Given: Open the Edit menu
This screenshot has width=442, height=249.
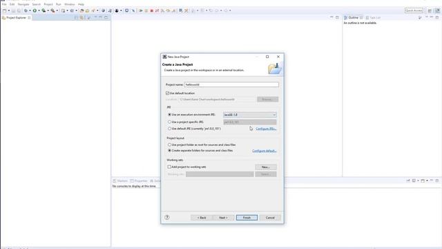Looking at the screenshot, I should point(12,4).
